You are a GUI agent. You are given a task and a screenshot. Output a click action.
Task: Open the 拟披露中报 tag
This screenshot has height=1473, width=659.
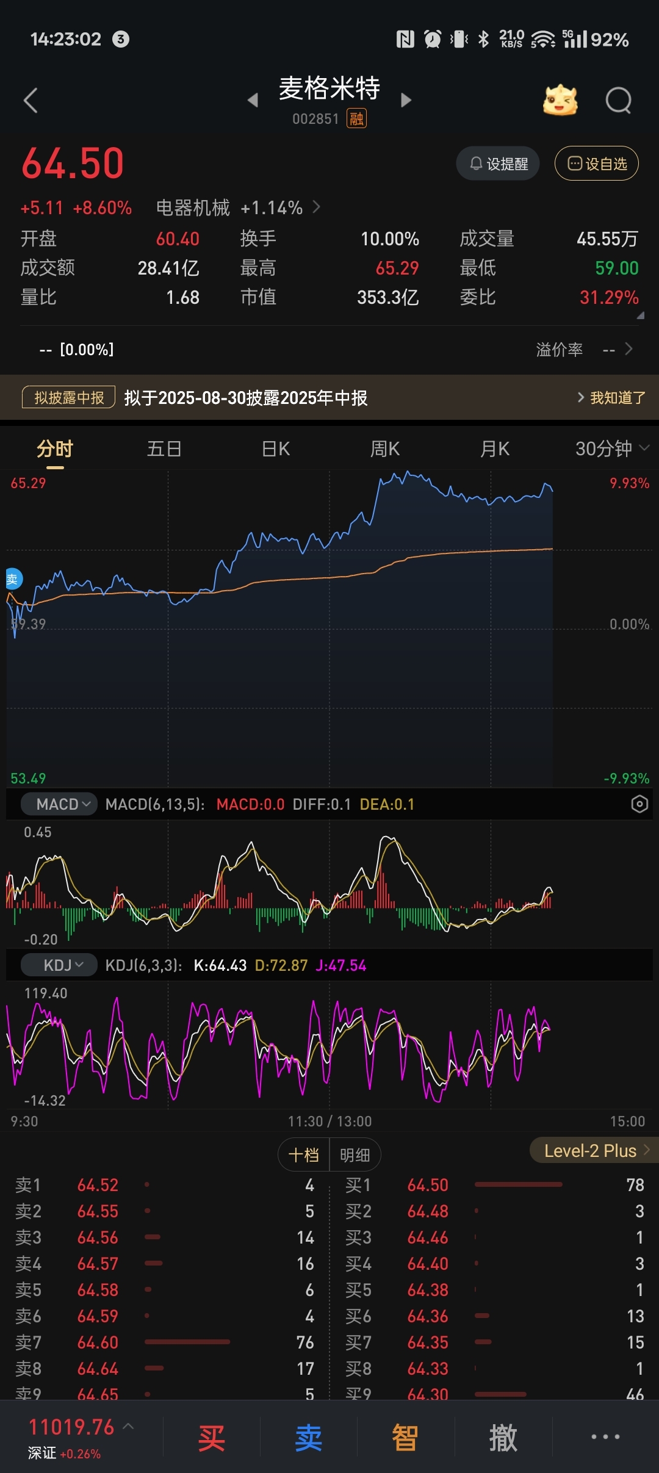pos(69,397)
